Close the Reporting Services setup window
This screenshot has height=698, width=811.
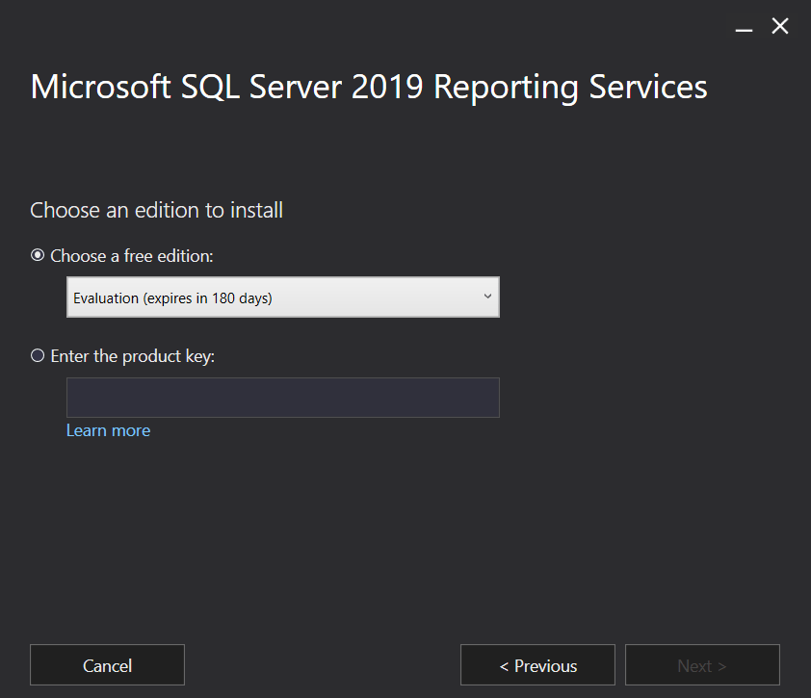[x=780, y=27]
